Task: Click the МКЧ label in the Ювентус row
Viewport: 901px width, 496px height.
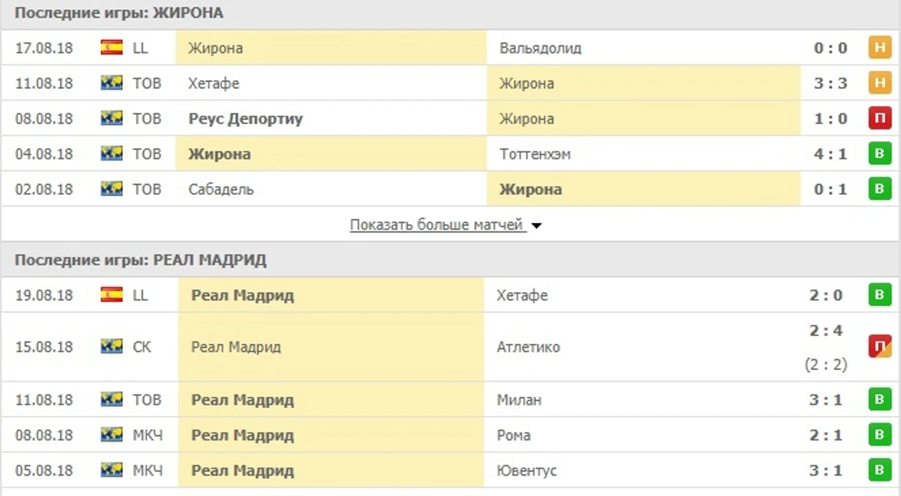Action: (148, 471)
